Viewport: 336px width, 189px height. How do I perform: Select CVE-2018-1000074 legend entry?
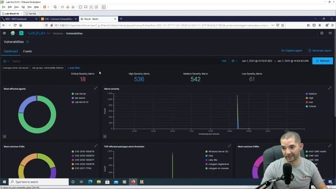pyautogui.click(x=85, y=152)
